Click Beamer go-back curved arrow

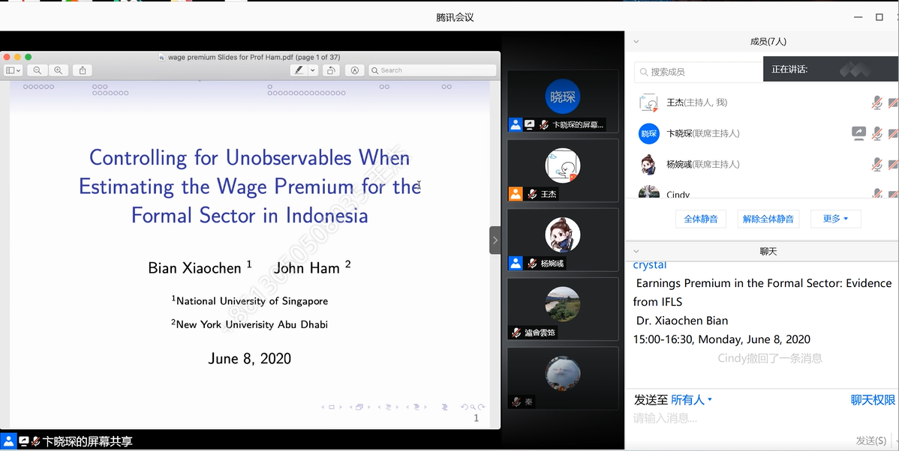coord(464,407)
